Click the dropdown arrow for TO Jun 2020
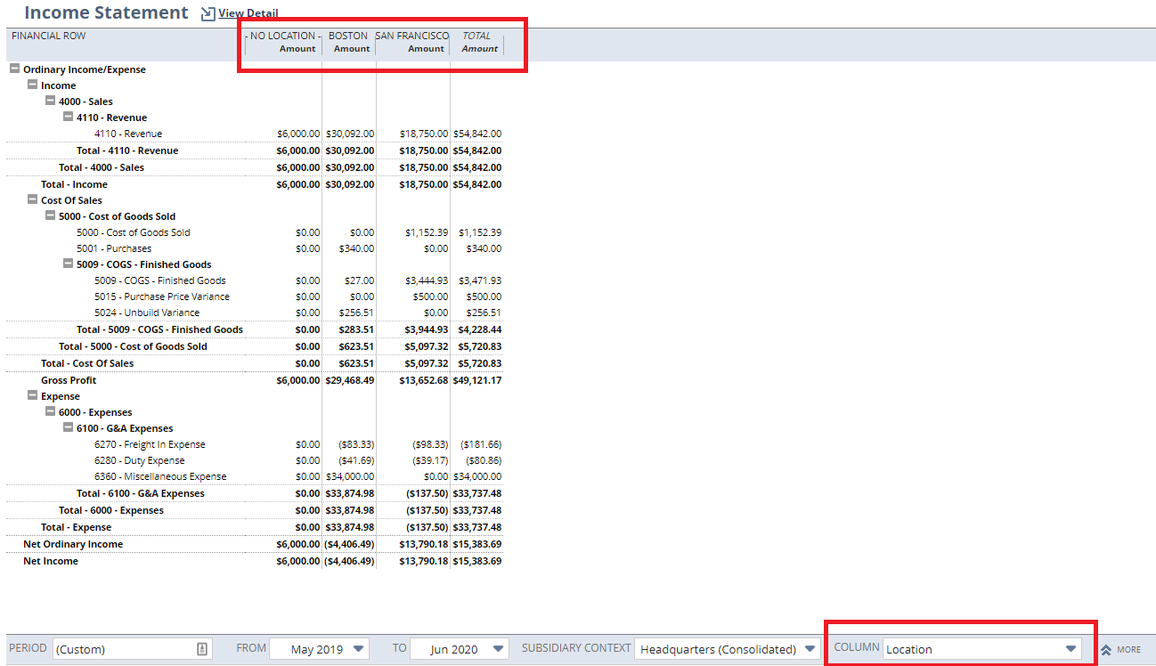 [498, 648]
